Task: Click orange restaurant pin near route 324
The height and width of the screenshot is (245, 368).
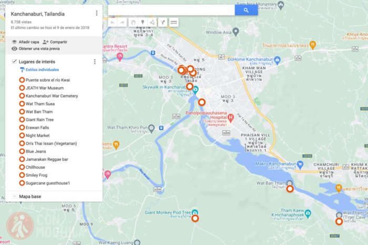Action: coord(313,45)
